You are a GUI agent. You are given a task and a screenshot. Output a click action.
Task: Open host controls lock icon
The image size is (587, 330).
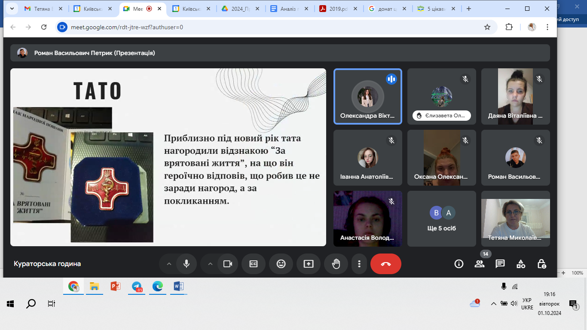[x=541, y=264]
